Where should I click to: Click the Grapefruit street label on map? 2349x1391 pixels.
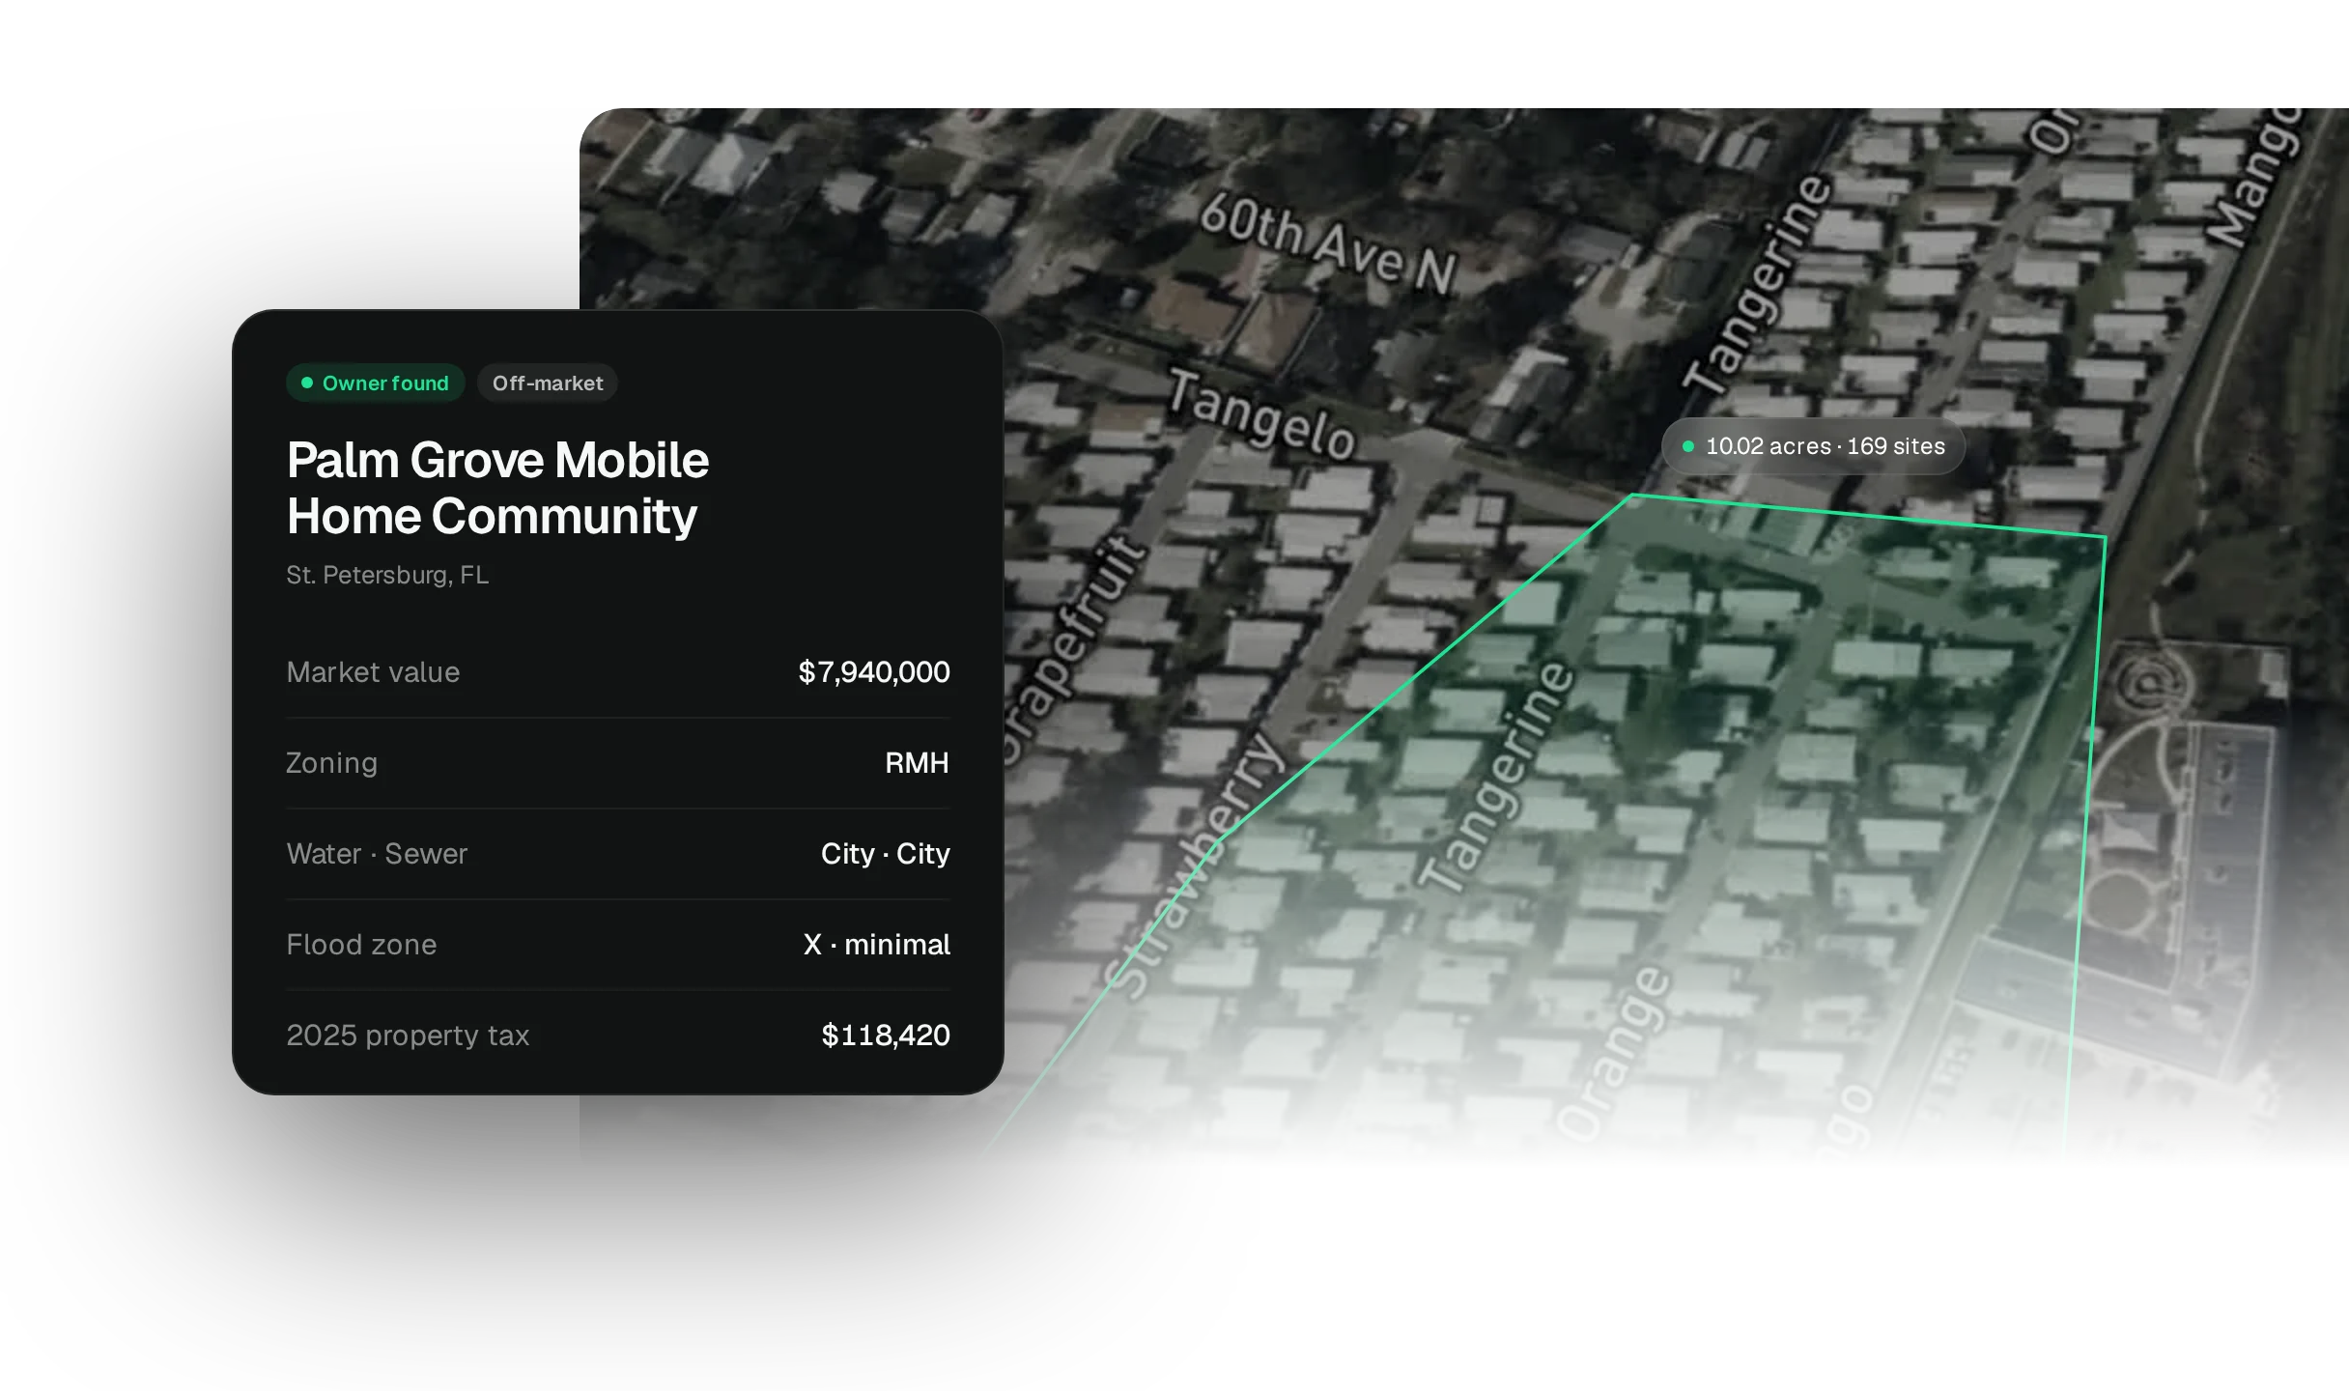1074,652
